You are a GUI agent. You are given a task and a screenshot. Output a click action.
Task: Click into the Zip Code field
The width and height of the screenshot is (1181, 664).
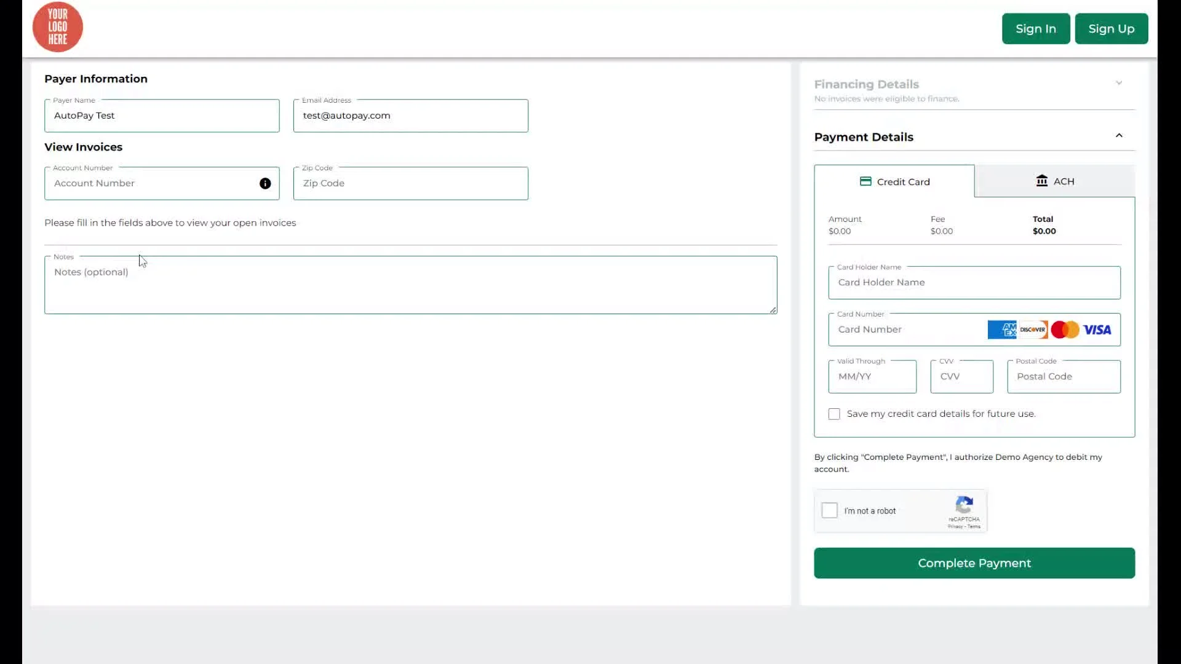coord(410,183)
